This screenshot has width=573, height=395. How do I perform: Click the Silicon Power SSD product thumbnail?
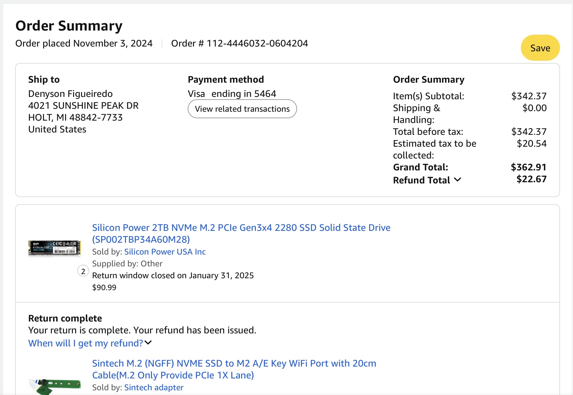(x=54, y=248)
